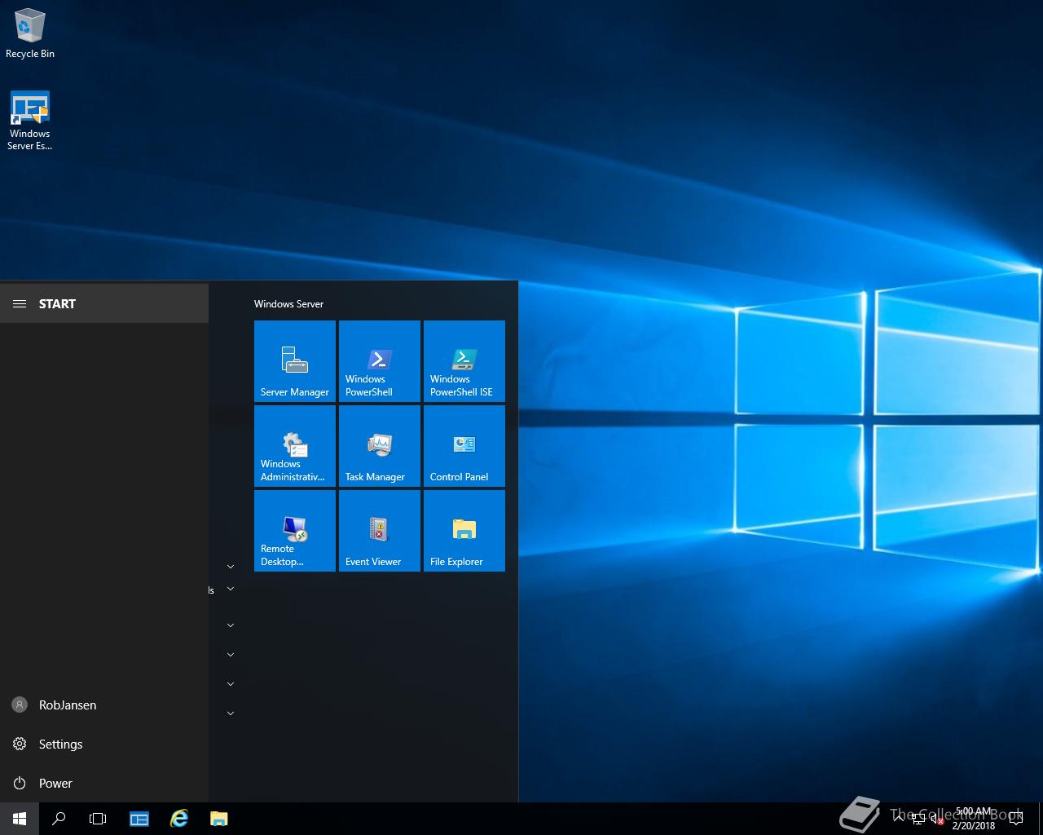The image size is (1043, 835).
Task: Open the Control Panel tile
Action: coord(464,446)
